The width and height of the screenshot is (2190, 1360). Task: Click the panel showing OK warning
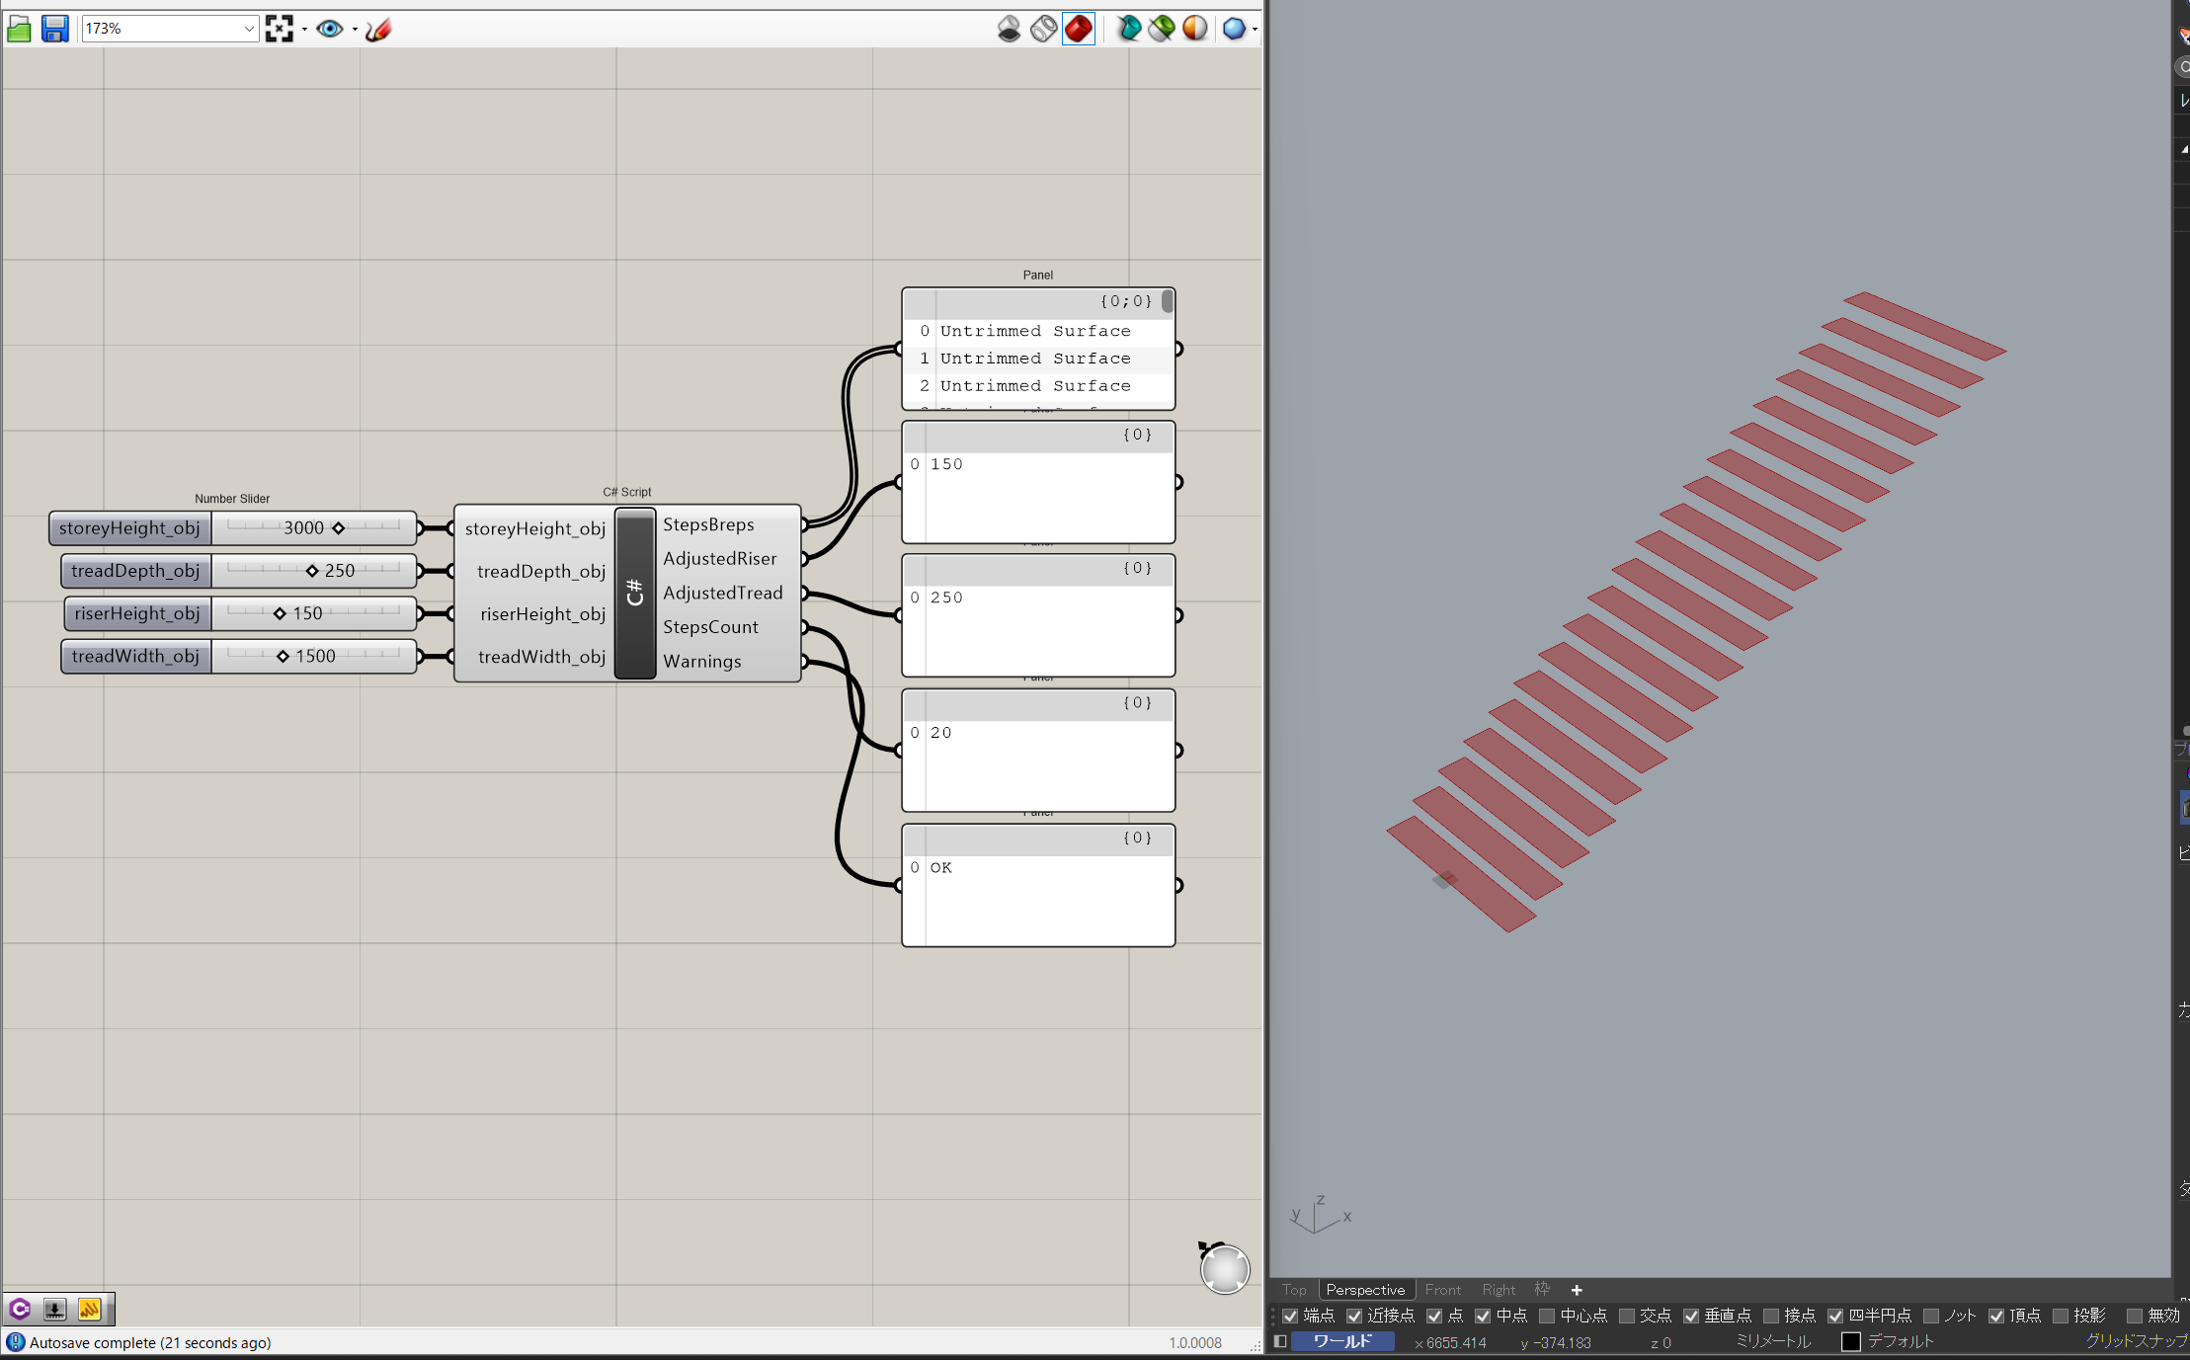[1038, 886]
